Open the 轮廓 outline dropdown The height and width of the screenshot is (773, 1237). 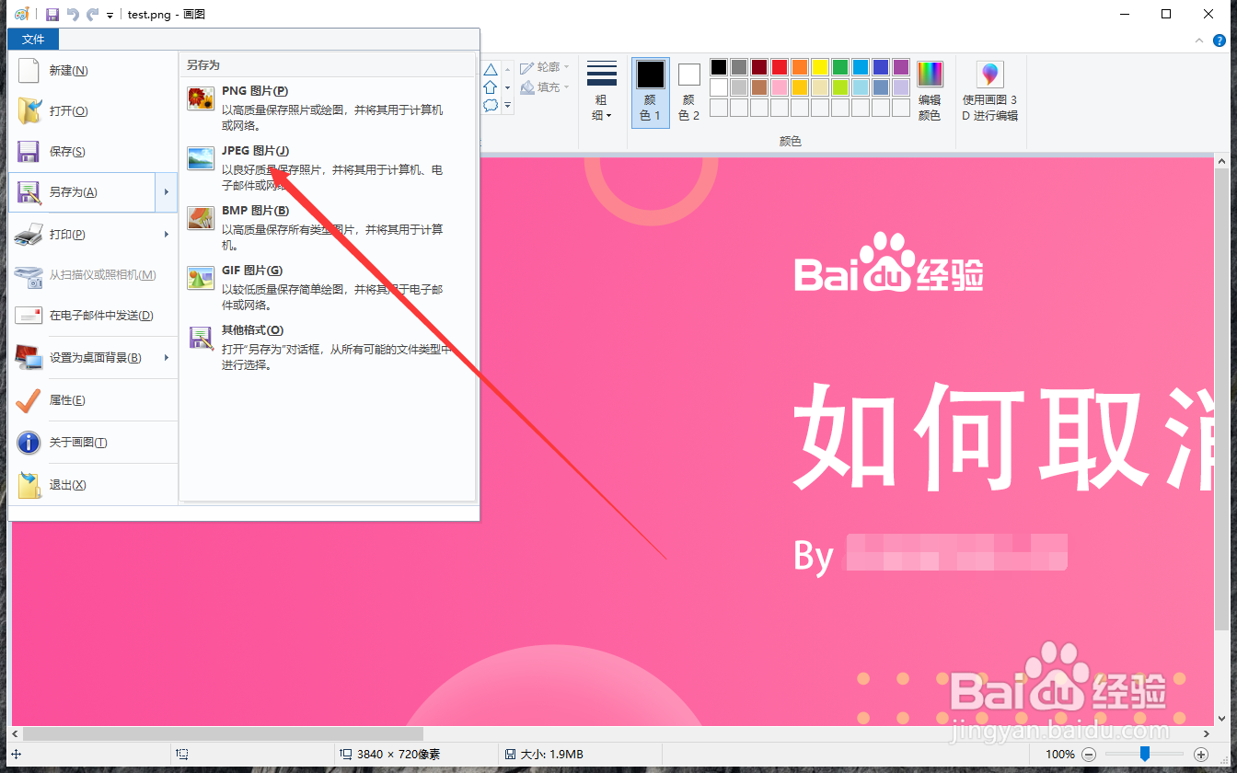point(545,67)
